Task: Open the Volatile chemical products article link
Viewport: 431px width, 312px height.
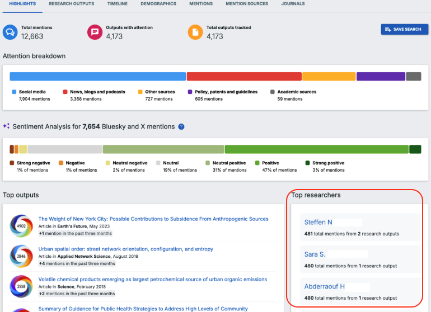Action: coord(153,280)
